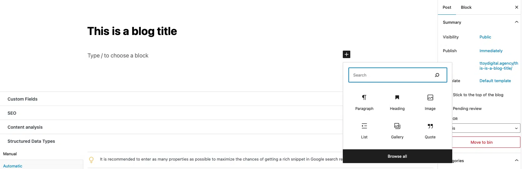Insert a Quote block
The height and width of the screenshot is (169, 522).
click(x=430, y=131)
